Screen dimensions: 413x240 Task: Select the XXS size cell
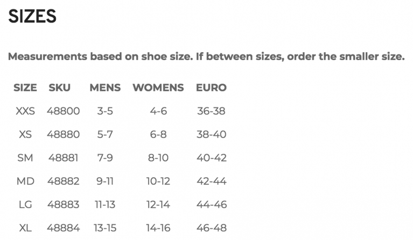(x=25, y=112)
